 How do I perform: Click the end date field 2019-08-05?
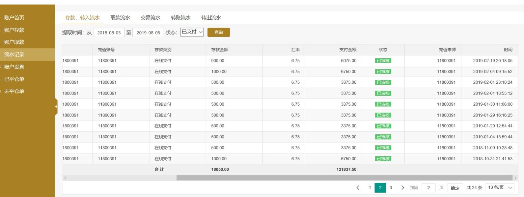(148, 33)
